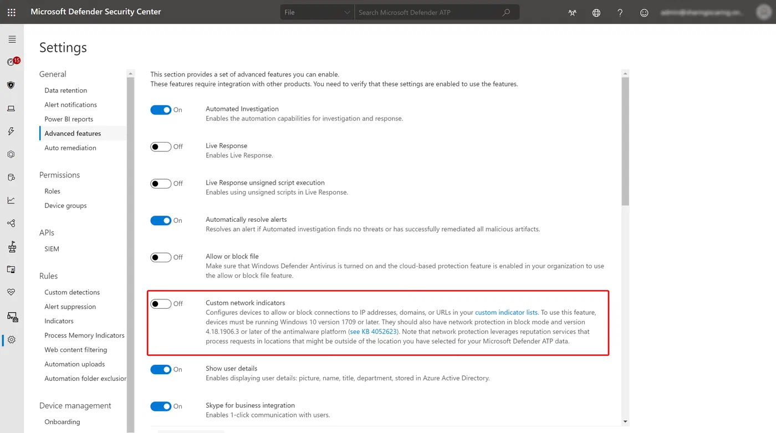This screenshot has height=433, width=776.
Task: Open the File search-type dropdown
Action: 317,12
